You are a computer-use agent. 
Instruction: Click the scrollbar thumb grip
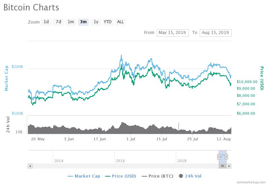tap(223, 166)
